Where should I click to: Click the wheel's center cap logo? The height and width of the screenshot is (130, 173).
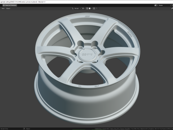87,55
